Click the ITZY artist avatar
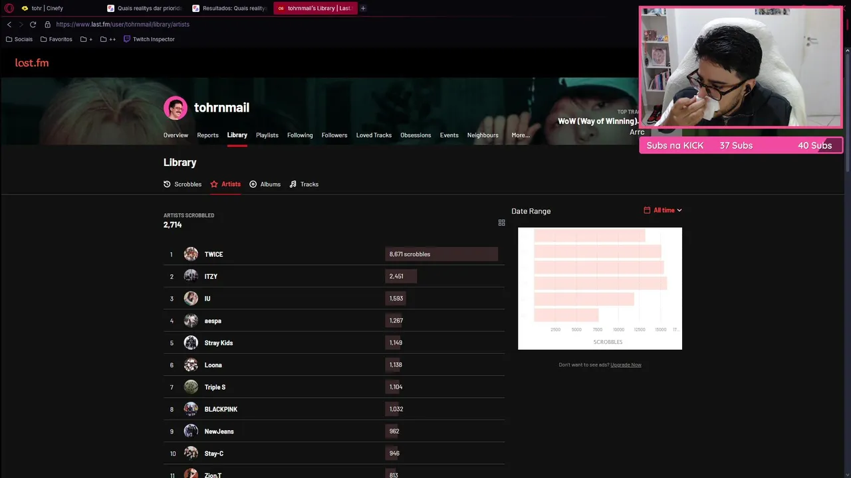This screenshot has height=478, width=851. [x=191, y=276]
